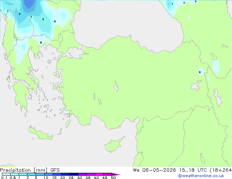The width and height of the screenshot is (232, 179).
Task: Select the legend color between 1 and 2
Action: [23, 174]
